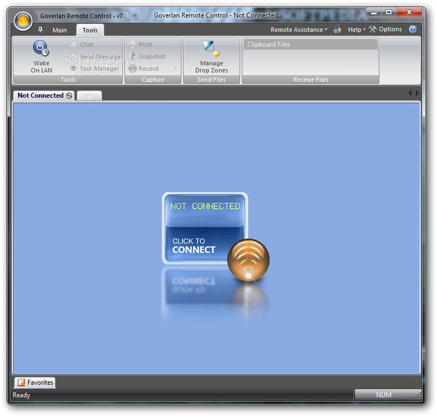
Task: Expand the Print dropdown arrow
Action: [175, 44]
